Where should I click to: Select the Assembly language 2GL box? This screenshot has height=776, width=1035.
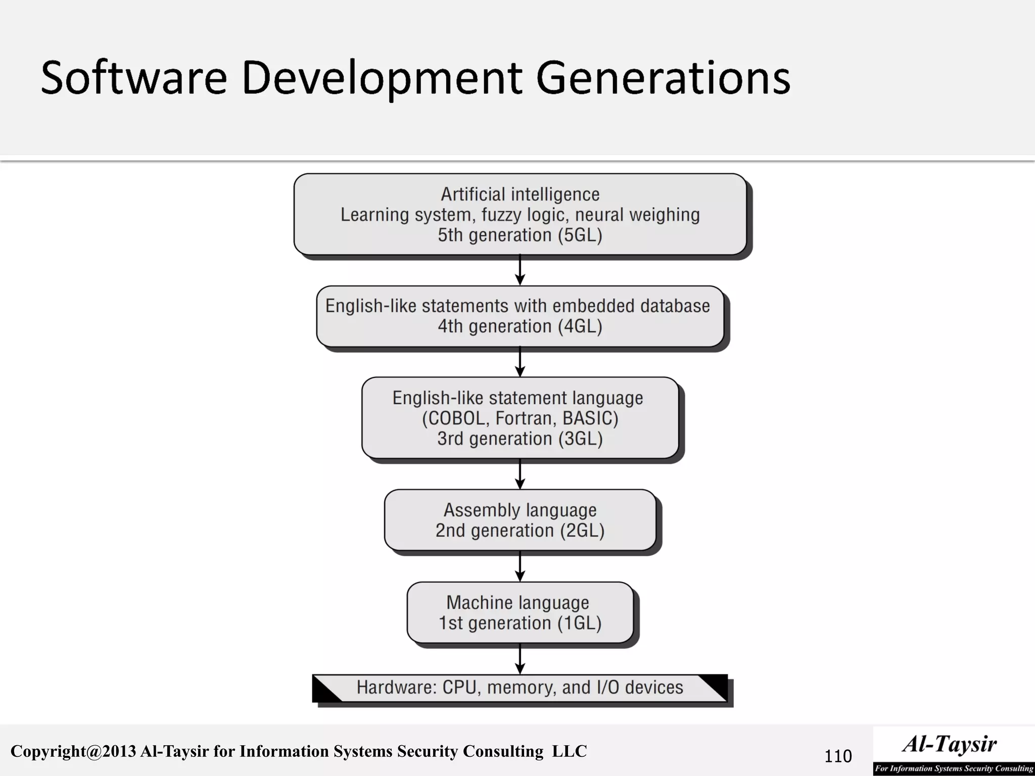[x=520, y=520]
